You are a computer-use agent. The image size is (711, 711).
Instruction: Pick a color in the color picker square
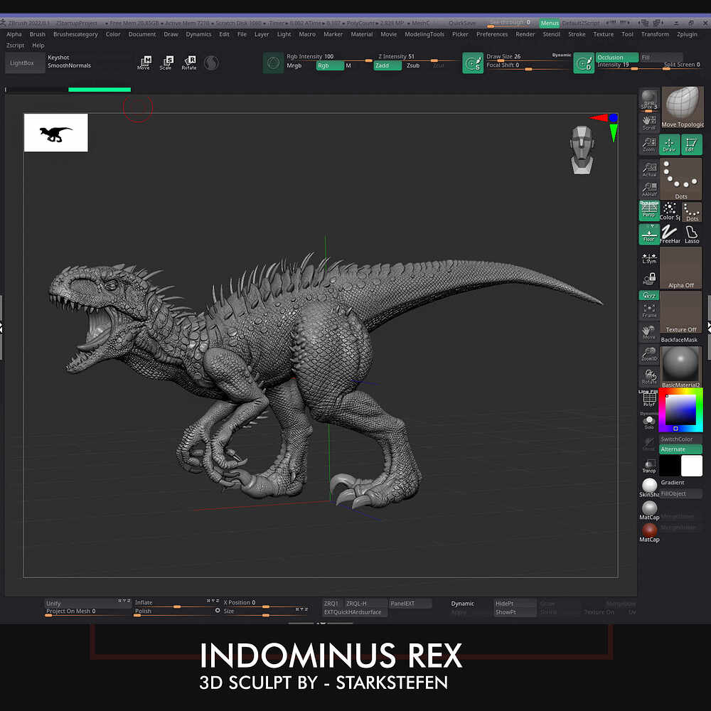680,410
